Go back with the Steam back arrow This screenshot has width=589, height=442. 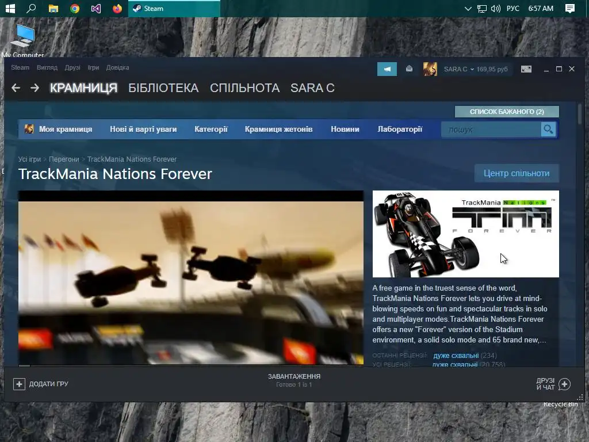coord(16,88)
